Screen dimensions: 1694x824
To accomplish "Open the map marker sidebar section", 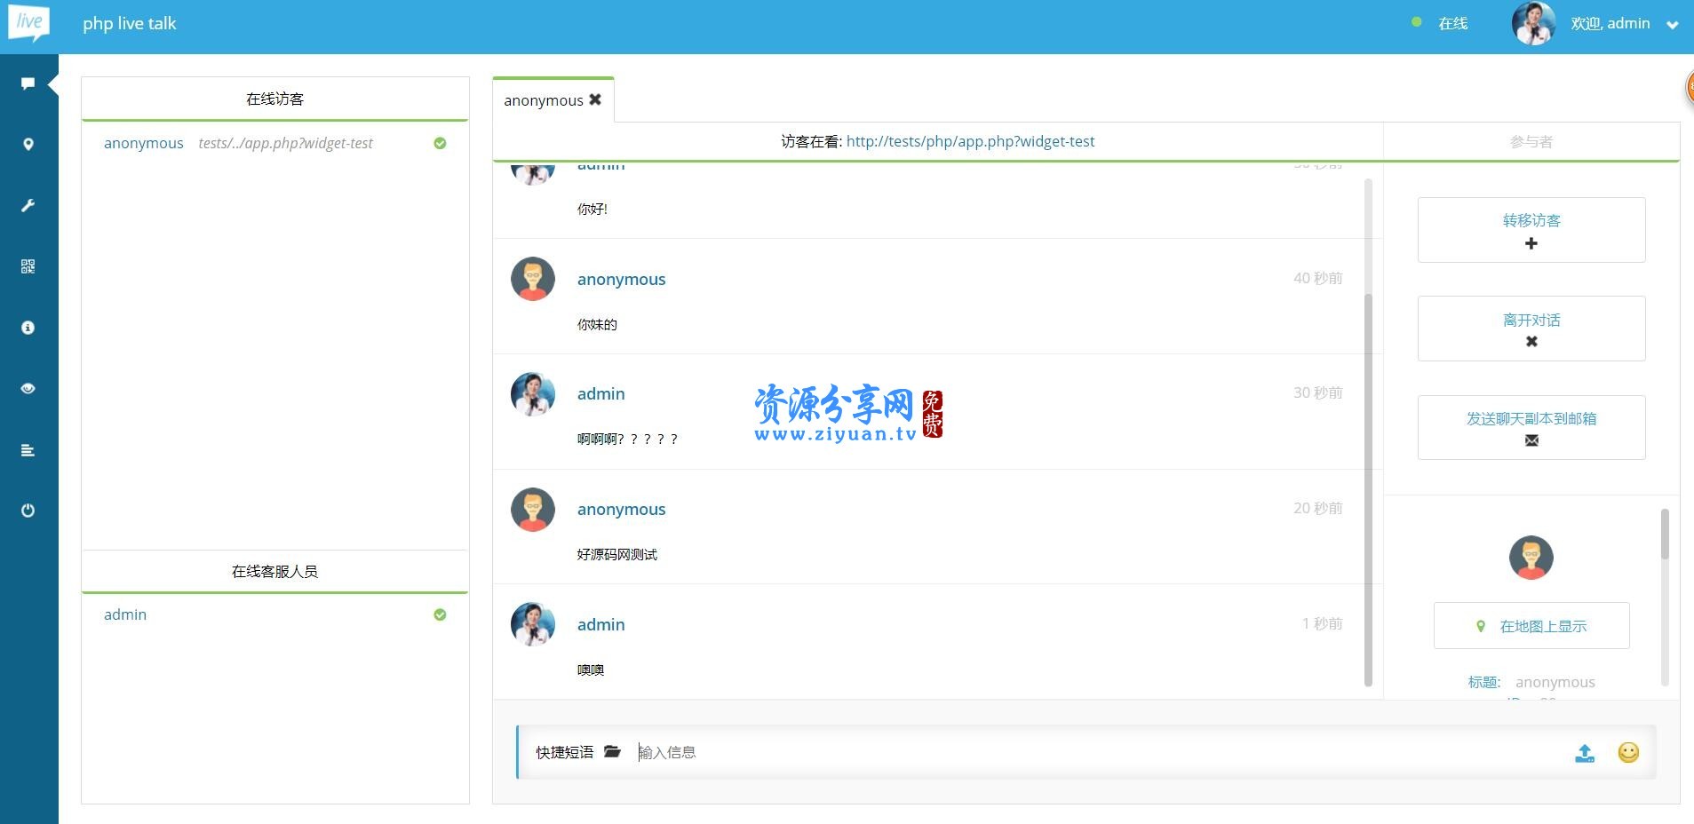I will pos(28,144).
